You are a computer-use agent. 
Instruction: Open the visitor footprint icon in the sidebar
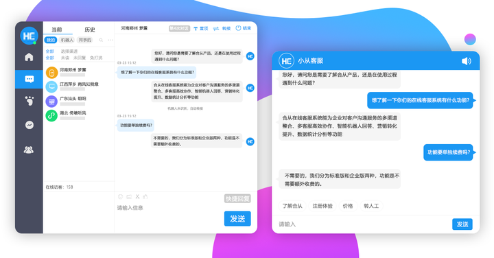pyautogui.click(x=29, y=101)
